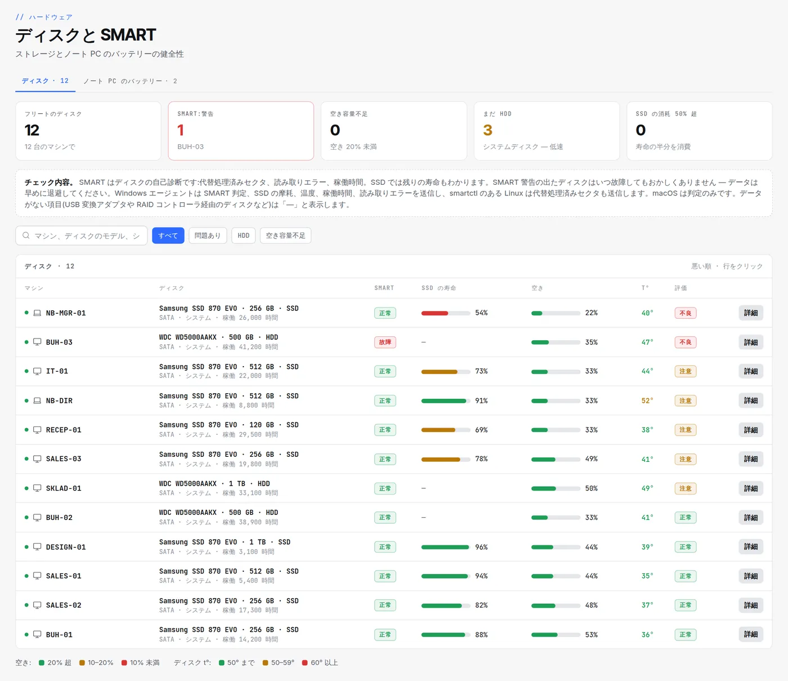View 詳細 for SKLAD-01
This screenshot has height=681, width=788.
tap(751, 488)
